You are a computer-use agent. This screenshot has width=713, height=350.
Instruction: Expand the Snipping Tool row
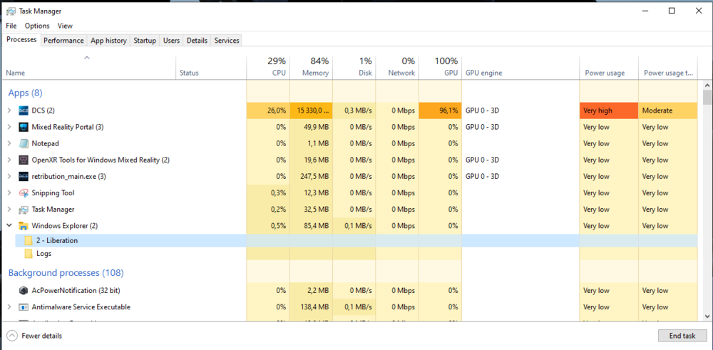tap(9, 192)
